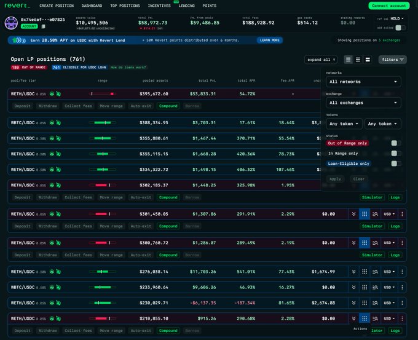Open kebab menu of $210,855.10 position
418x340 pixels.
pos(402,318)
